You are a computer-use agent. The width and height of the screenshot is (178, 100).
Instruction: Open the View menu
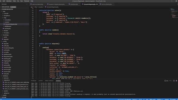tap(14, 1)
